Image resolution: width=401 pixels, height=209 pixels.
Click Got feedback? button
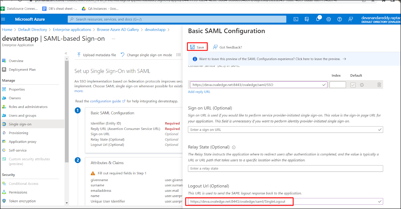(x=227, y=47)
